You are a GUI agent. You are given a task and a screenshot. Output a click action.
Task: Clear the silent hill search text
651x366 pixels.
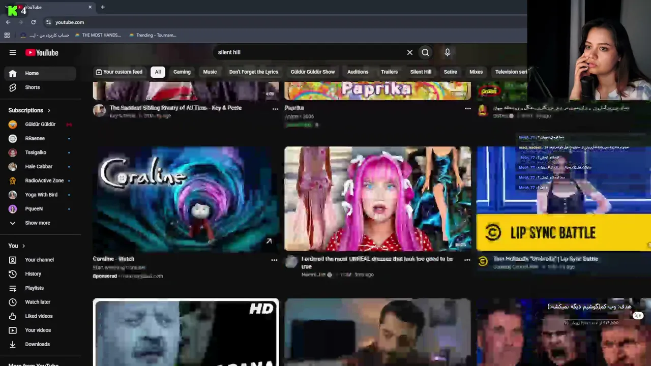[x=409, y=52]
